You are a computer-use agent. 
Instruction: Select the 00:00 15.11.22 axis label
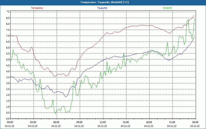coord(195,124)
